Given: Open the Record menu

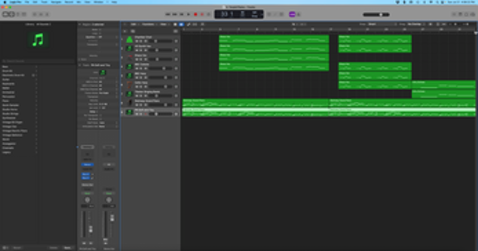Looking at the screenshot, I should [x=69, y=2].
